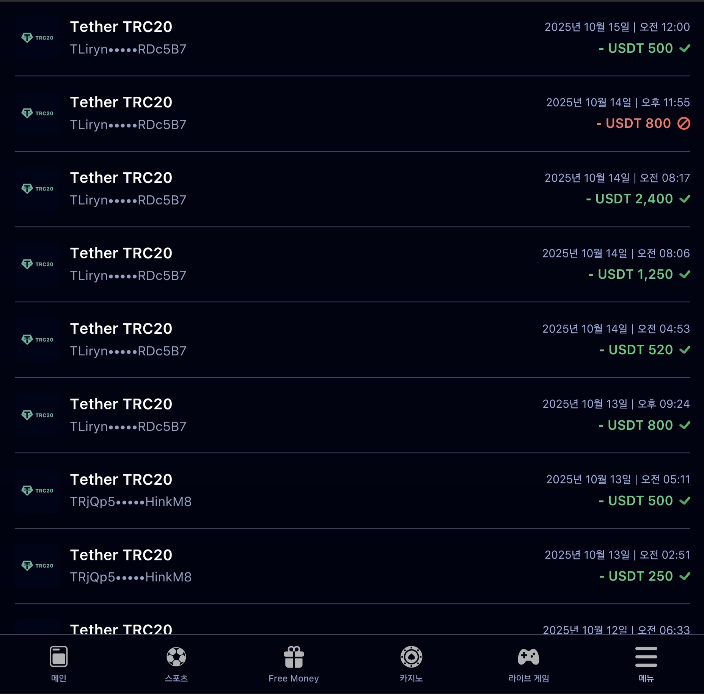Open the 메인 home tab icon
The width and height of the screenshot is (704, 694).
59,656
